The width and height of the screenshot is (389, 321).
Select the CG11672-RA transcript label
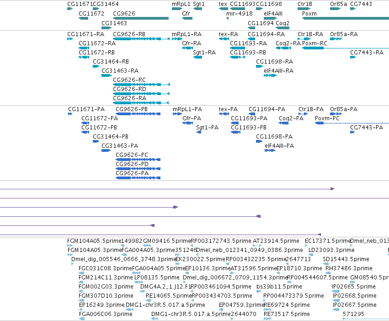click(97, 43)
